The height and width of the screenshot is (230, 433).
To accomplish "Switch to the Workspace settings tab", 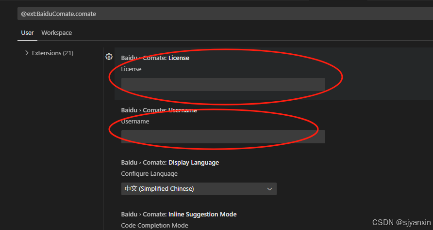I will tap(57, 33).
